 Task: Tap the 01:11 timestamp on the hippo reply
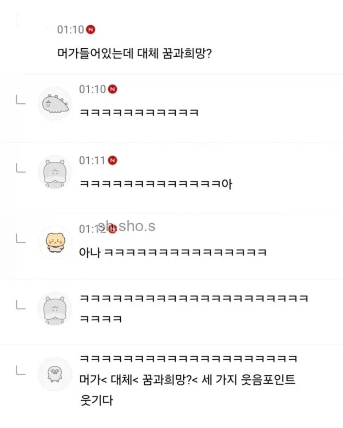coord(92,160)
